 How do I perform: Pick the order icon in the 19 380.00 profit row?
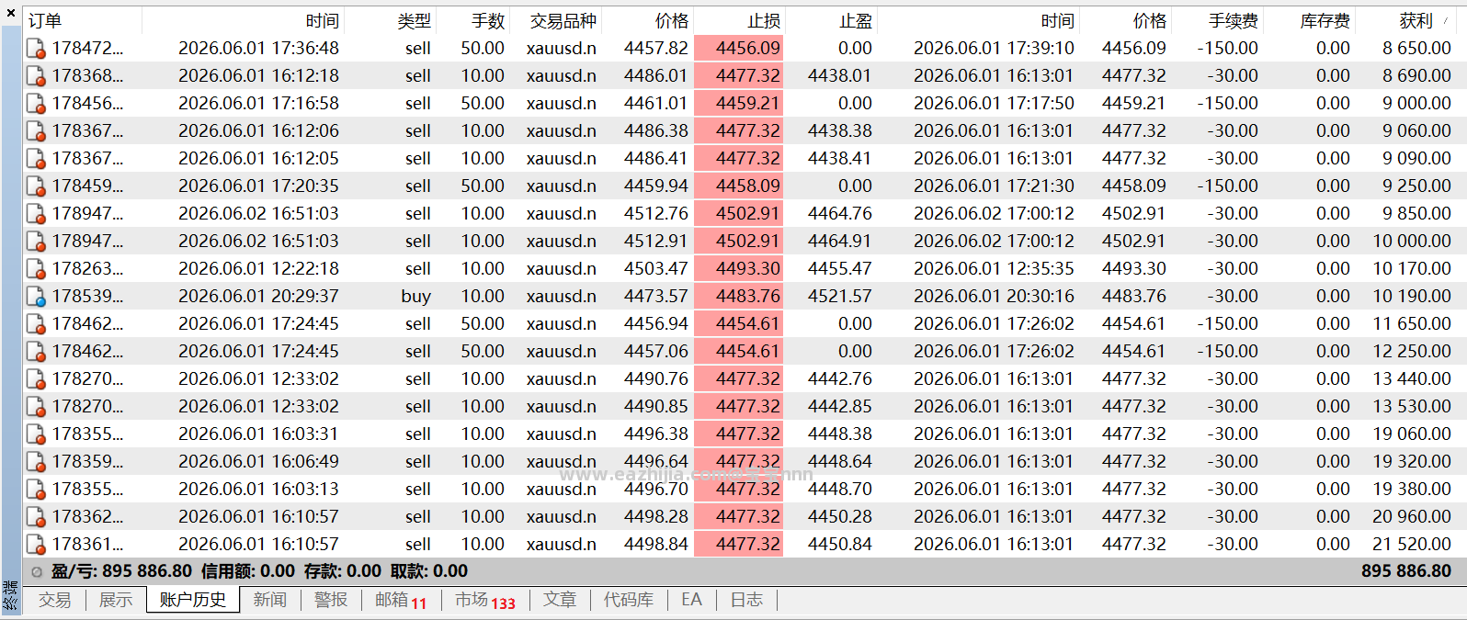coord(36,489)
